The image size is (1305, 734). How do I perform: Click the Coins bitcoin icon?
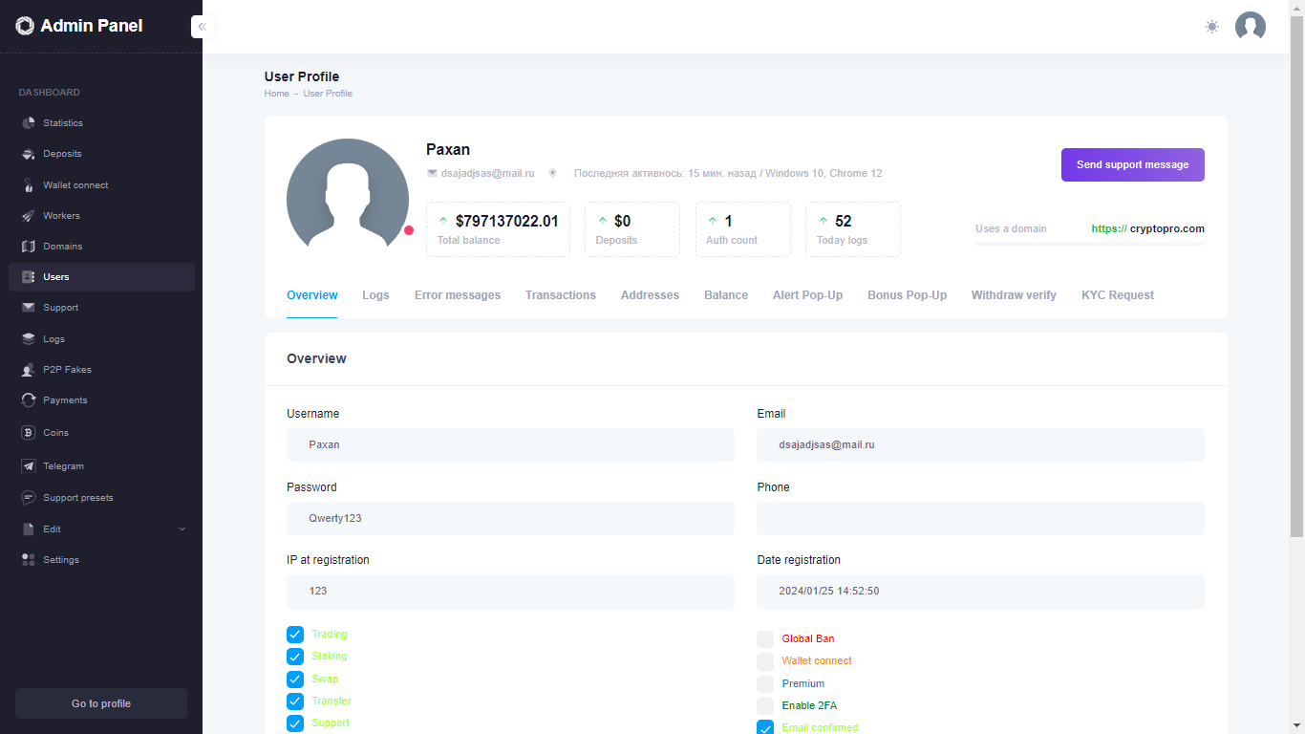pyautogui.click(x=29, y=433)
